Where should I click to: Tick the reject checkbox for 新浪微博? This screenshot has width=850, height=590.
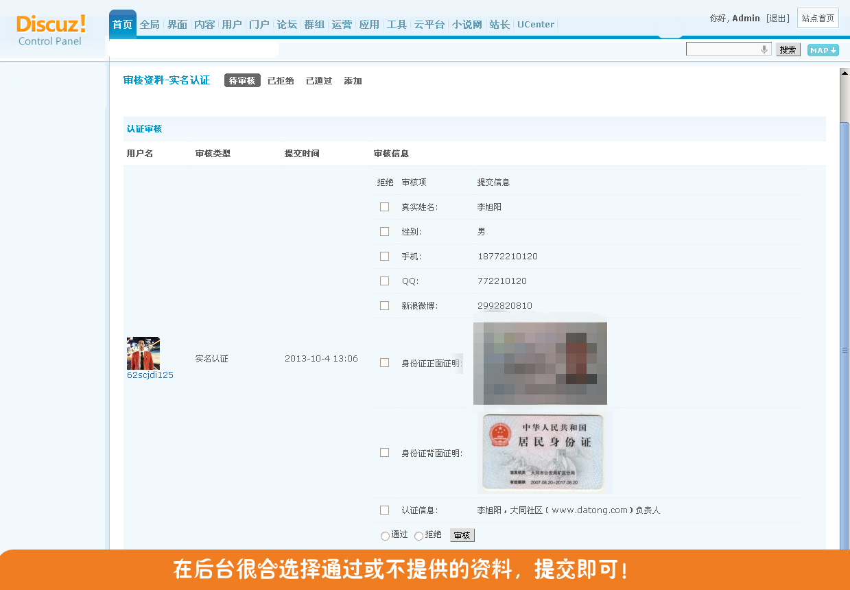click(x=384, y=306)
